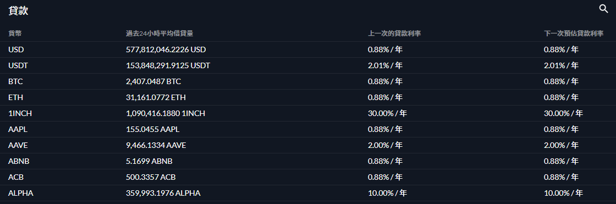Screen dimensions: 616x204
Task: Open the search magnifier icon
Action: pos(603,9)
